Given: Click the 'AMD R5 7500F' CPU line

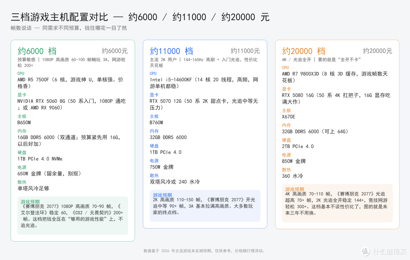Looking at the screenshot, I should (70, 83).
